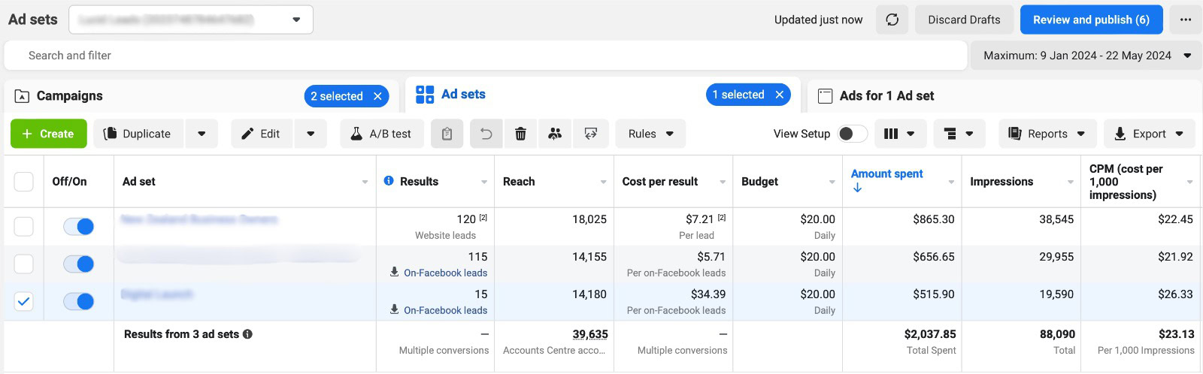Click Review and publish (6)

1091,20
